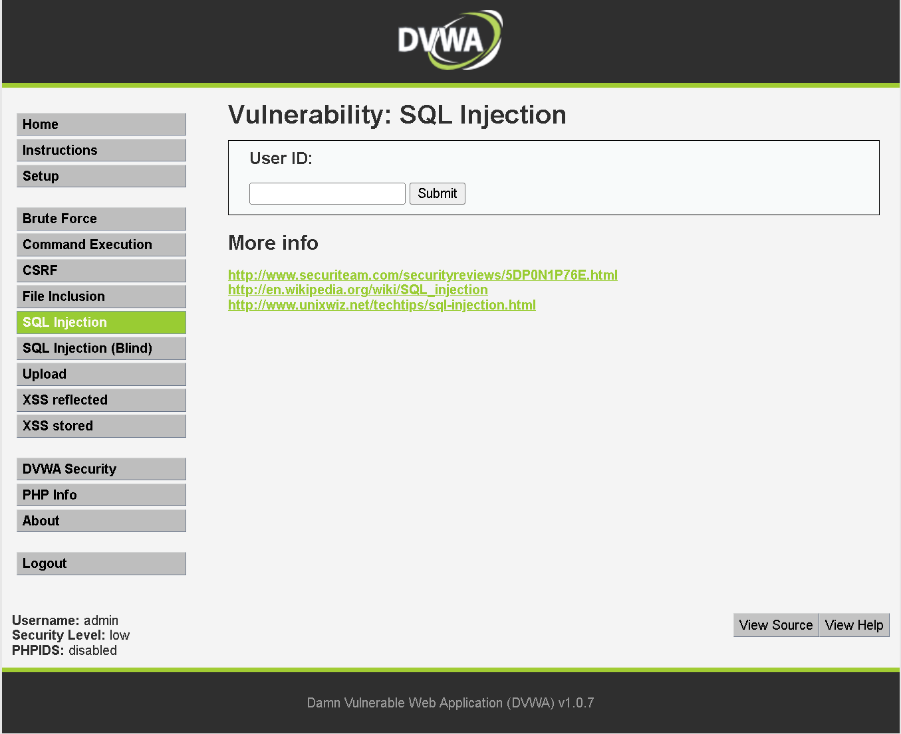Click the Submit button

coord(438,193)
